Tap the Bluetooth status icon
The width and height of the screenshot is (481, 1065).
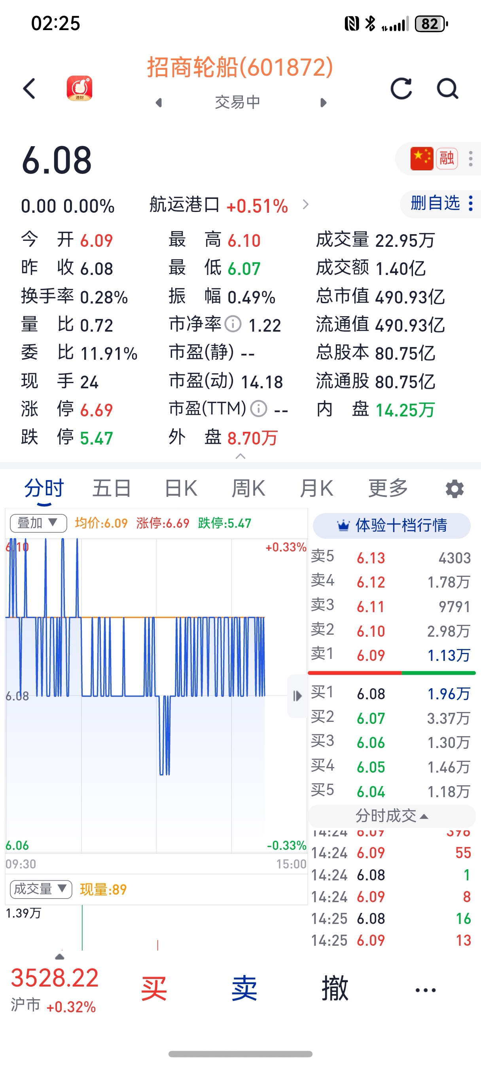[x=370, y=23]
